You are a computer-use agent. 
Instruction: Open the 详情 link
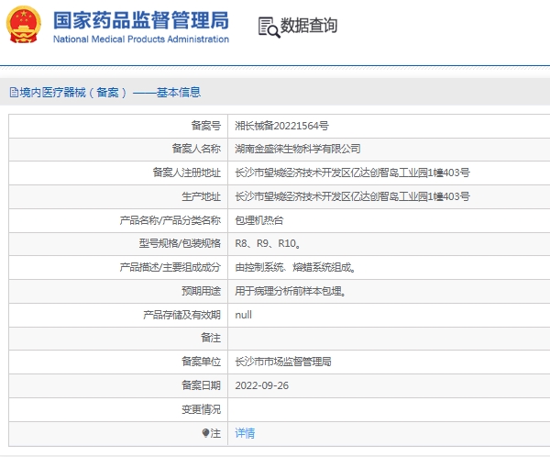[245, 433]
